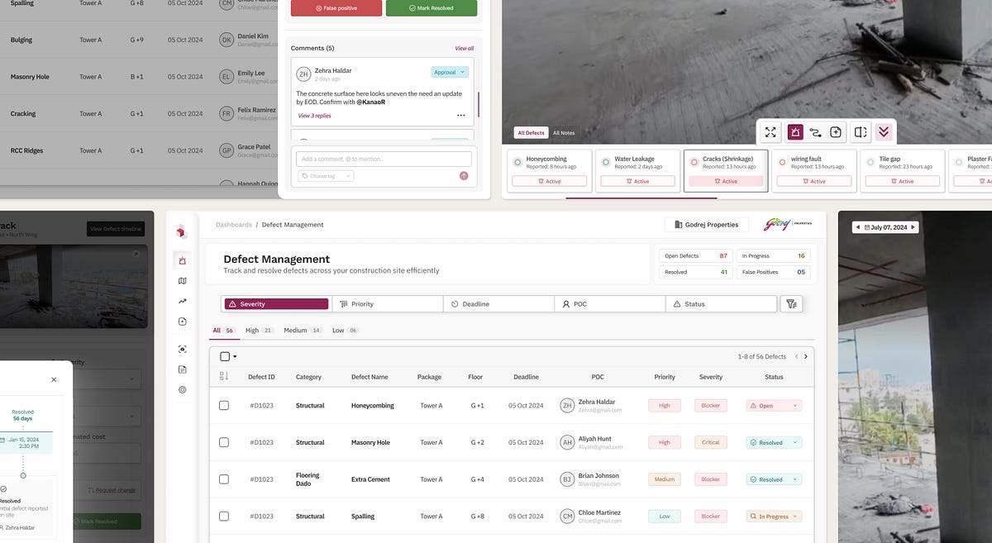Tick the select-all checkbox in table header
The width and height of the screenshot is (992, 543).
[x=225, y=356]
